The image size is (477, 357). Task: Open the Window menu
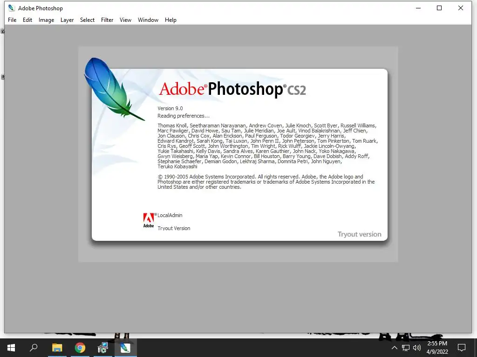(148, 20)
